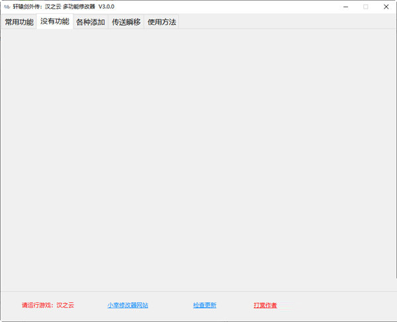Go to the 传送瞬移 tab
The image size is (397, 322).
[x=126, y=22]
